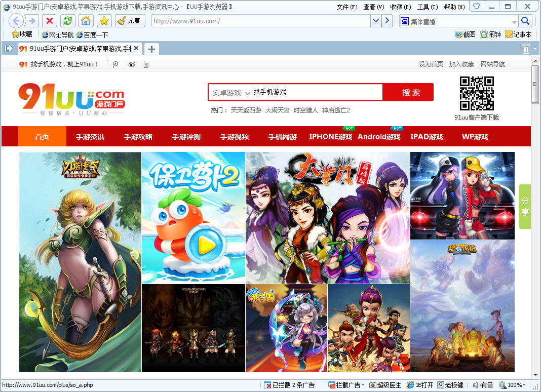Open the 记事本 notepad tool

pyautogui.click(x=518, y=34)
